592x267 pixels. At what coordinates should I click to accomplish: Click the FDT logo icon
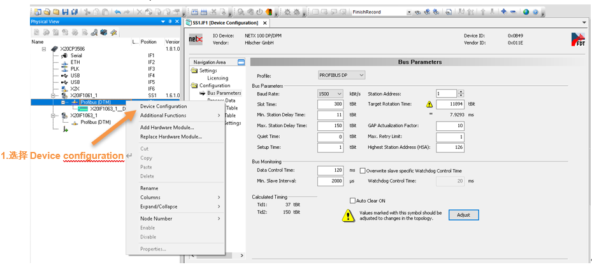[x=578, y=39]
